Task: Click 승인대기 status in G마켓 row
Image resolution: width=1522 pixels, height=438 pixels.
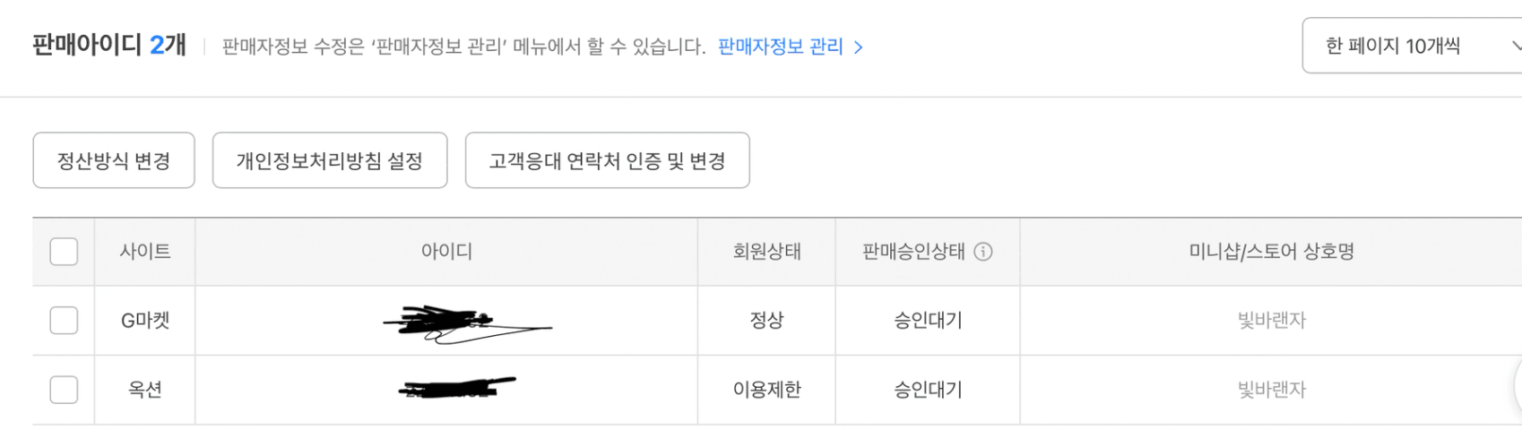Action: [928, 321]
